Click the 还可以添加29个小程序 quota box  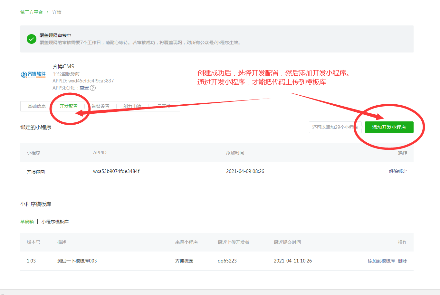coord(334,127)
